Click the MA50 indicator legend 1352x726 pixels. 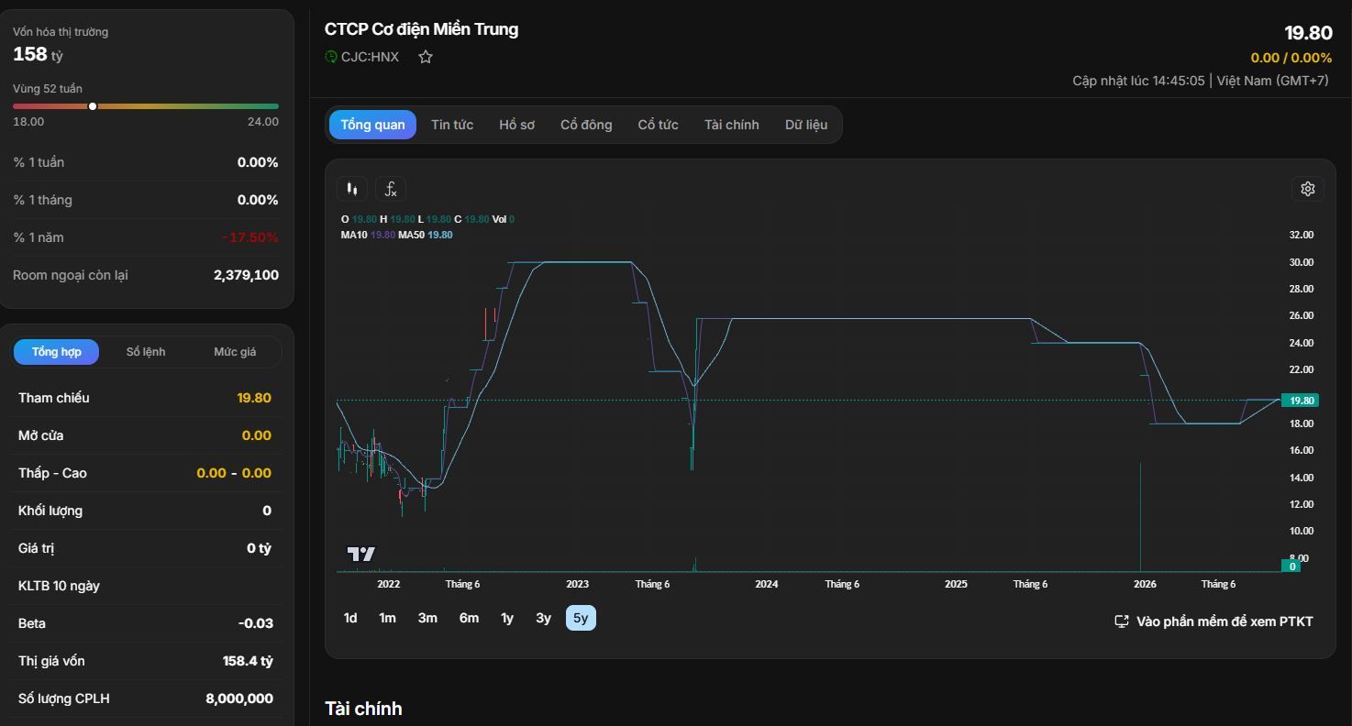click(x=425, y=235)
